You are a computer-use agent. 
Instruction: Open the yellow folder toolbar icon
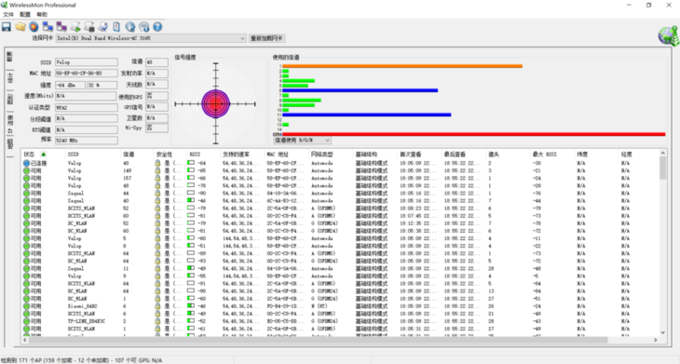pyautogui.click(x=20, y=27)
